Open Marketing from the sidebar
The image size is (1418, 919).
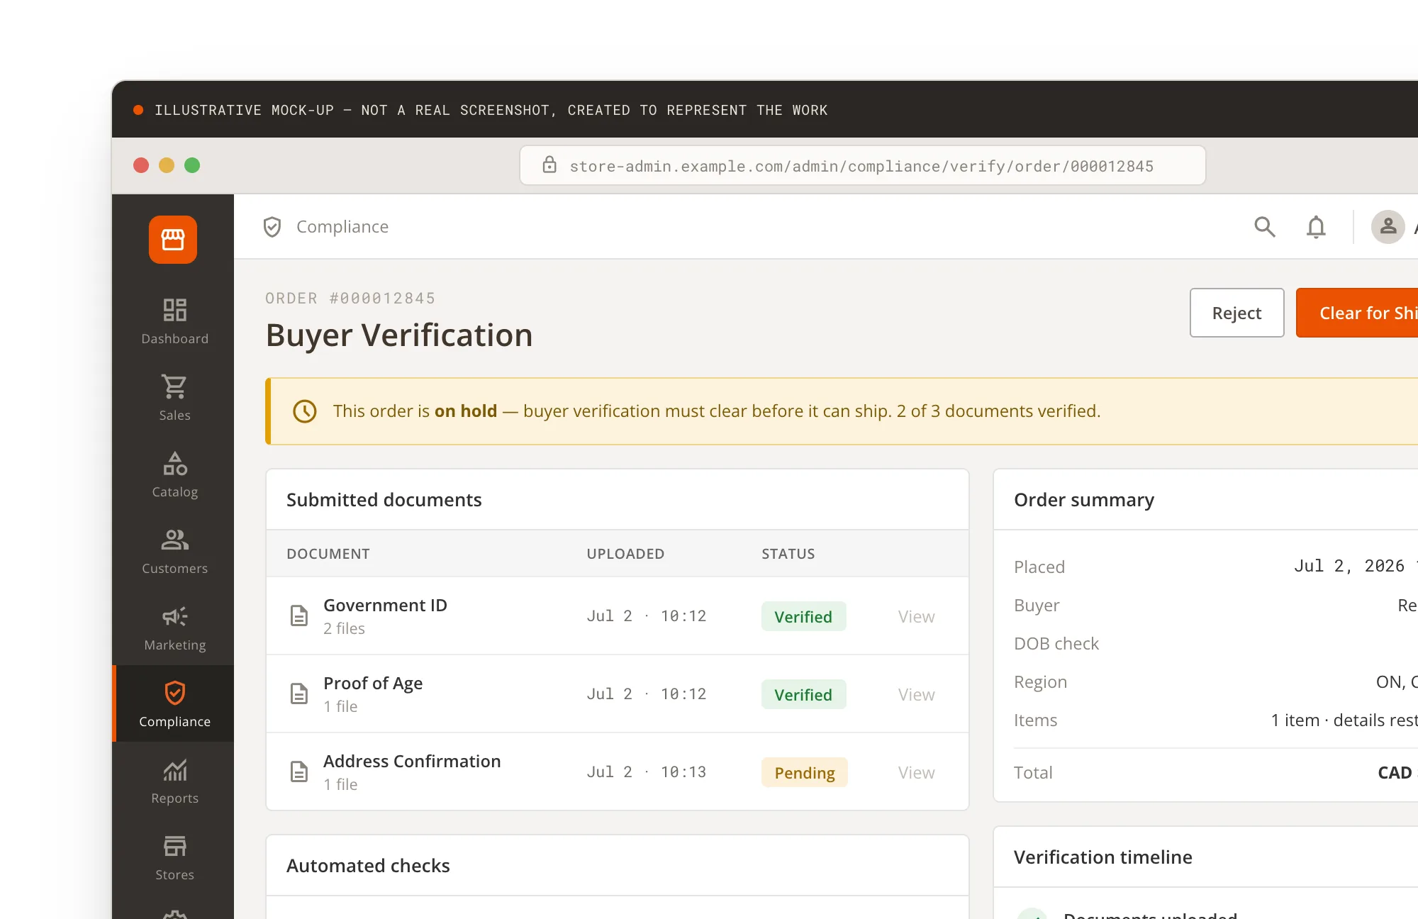174,628
